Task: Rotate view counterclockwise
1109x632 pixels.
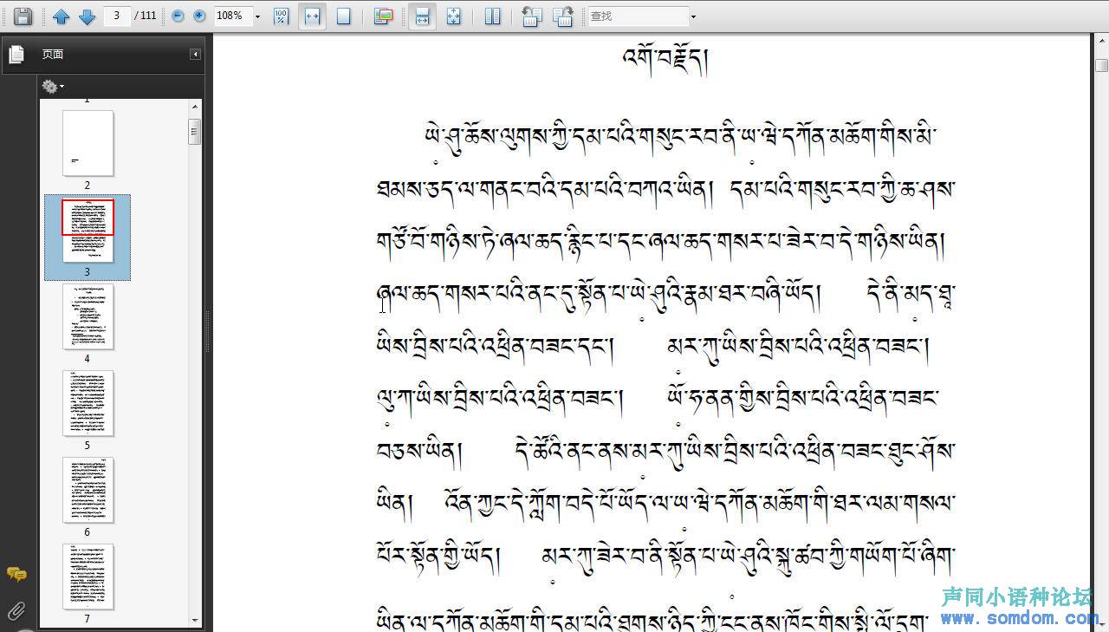Action: coord(532,16)
